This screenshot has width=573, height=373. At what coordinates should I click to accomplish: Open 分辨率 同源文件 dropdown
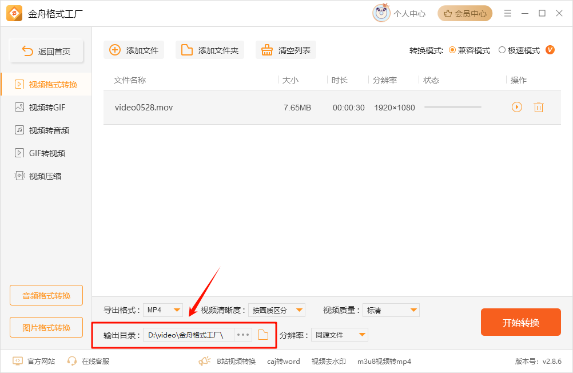click(340, 335)
